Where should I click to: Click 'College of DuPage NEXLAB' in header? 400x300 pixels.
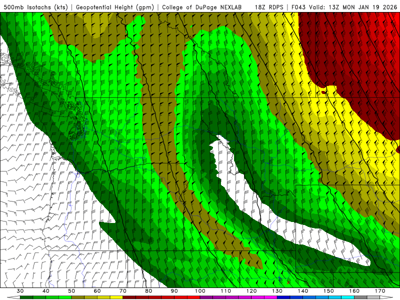tap(201, 7)
